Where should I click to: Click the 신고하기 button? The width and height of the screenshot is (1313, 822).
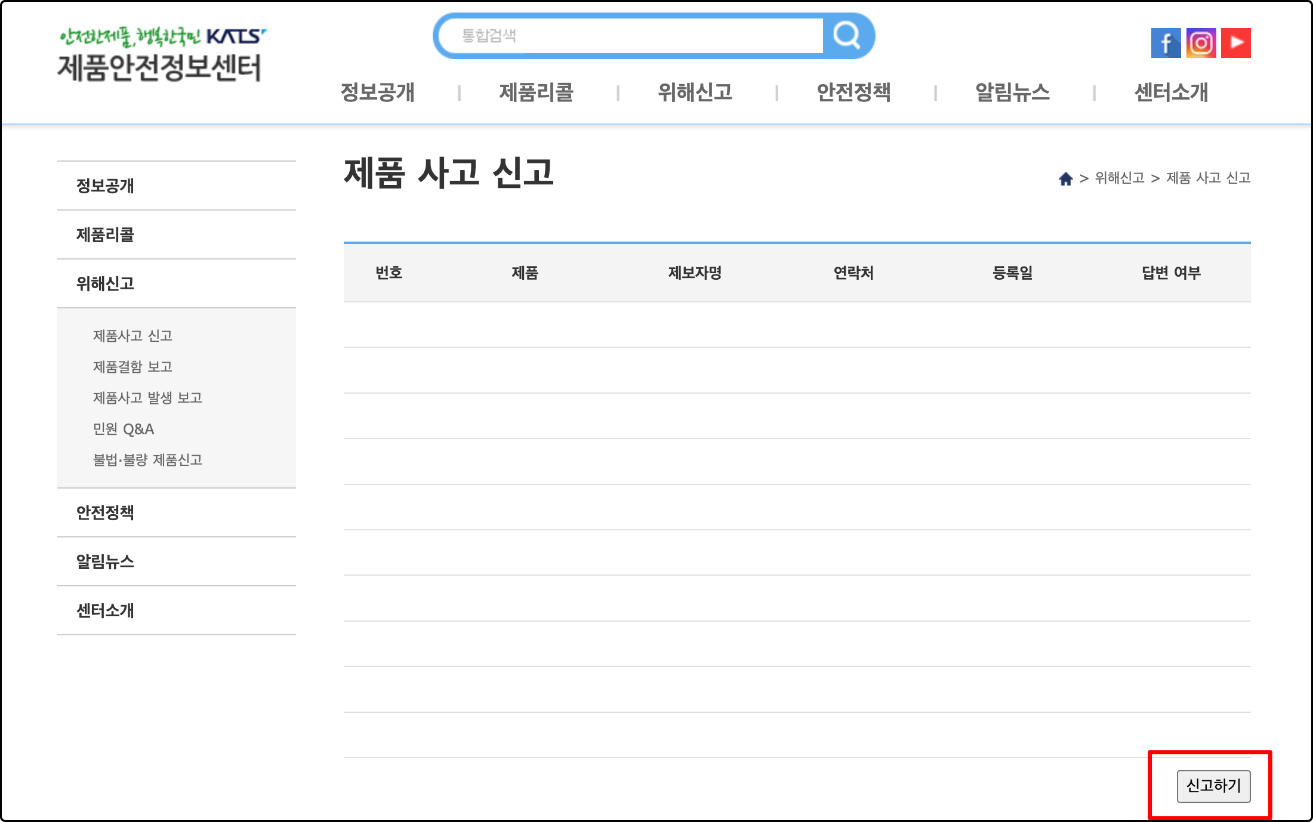[x=1213, y=786]
